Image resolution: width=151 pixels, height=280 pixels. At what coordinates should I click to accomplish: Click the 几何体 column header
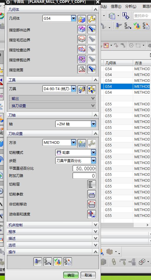tap(118, 63)
